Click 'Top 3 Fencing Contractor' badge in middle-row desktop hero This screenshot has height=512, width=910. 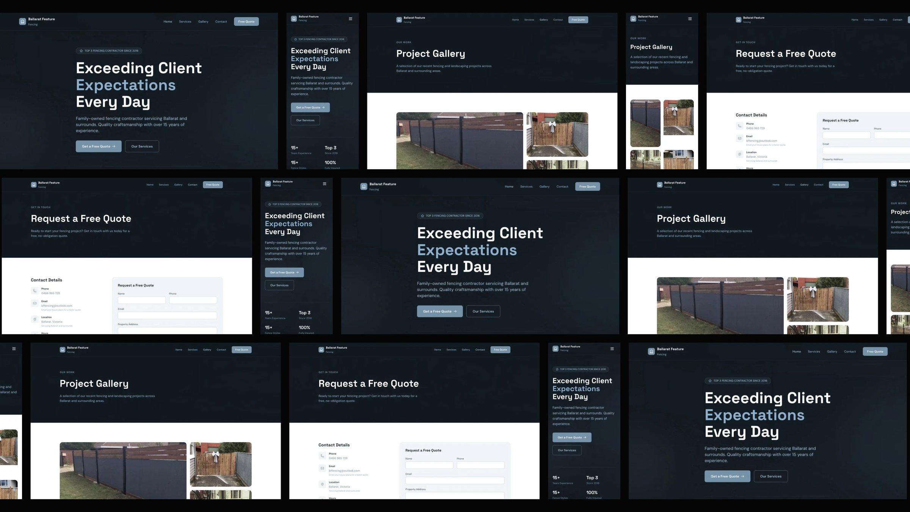click(x=450, y=216)
